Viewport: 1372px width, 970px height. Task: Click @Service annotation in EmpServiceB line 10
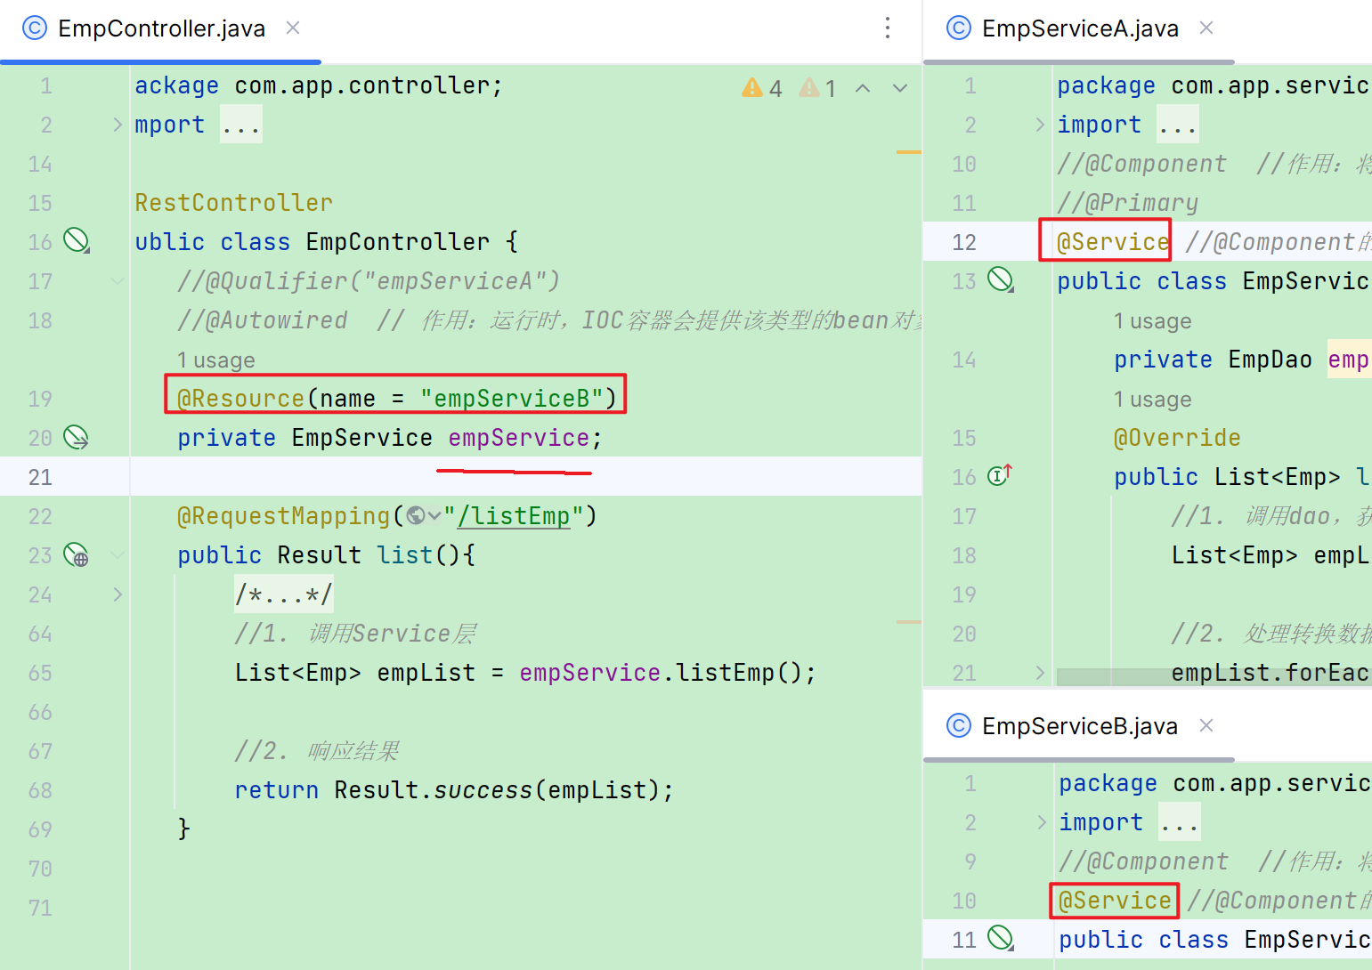pos(1115,901)
